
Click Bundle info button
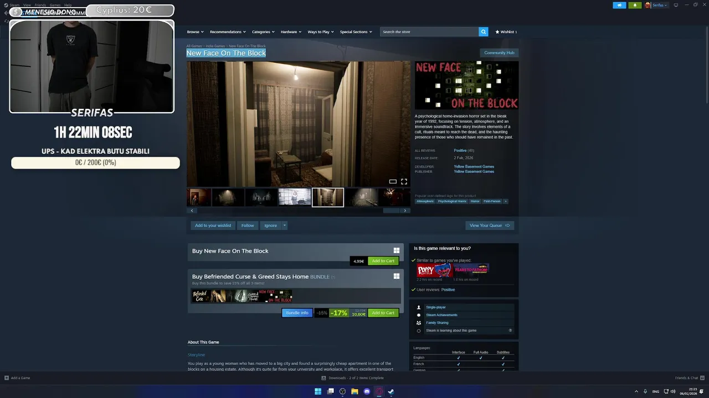point(297,313)
